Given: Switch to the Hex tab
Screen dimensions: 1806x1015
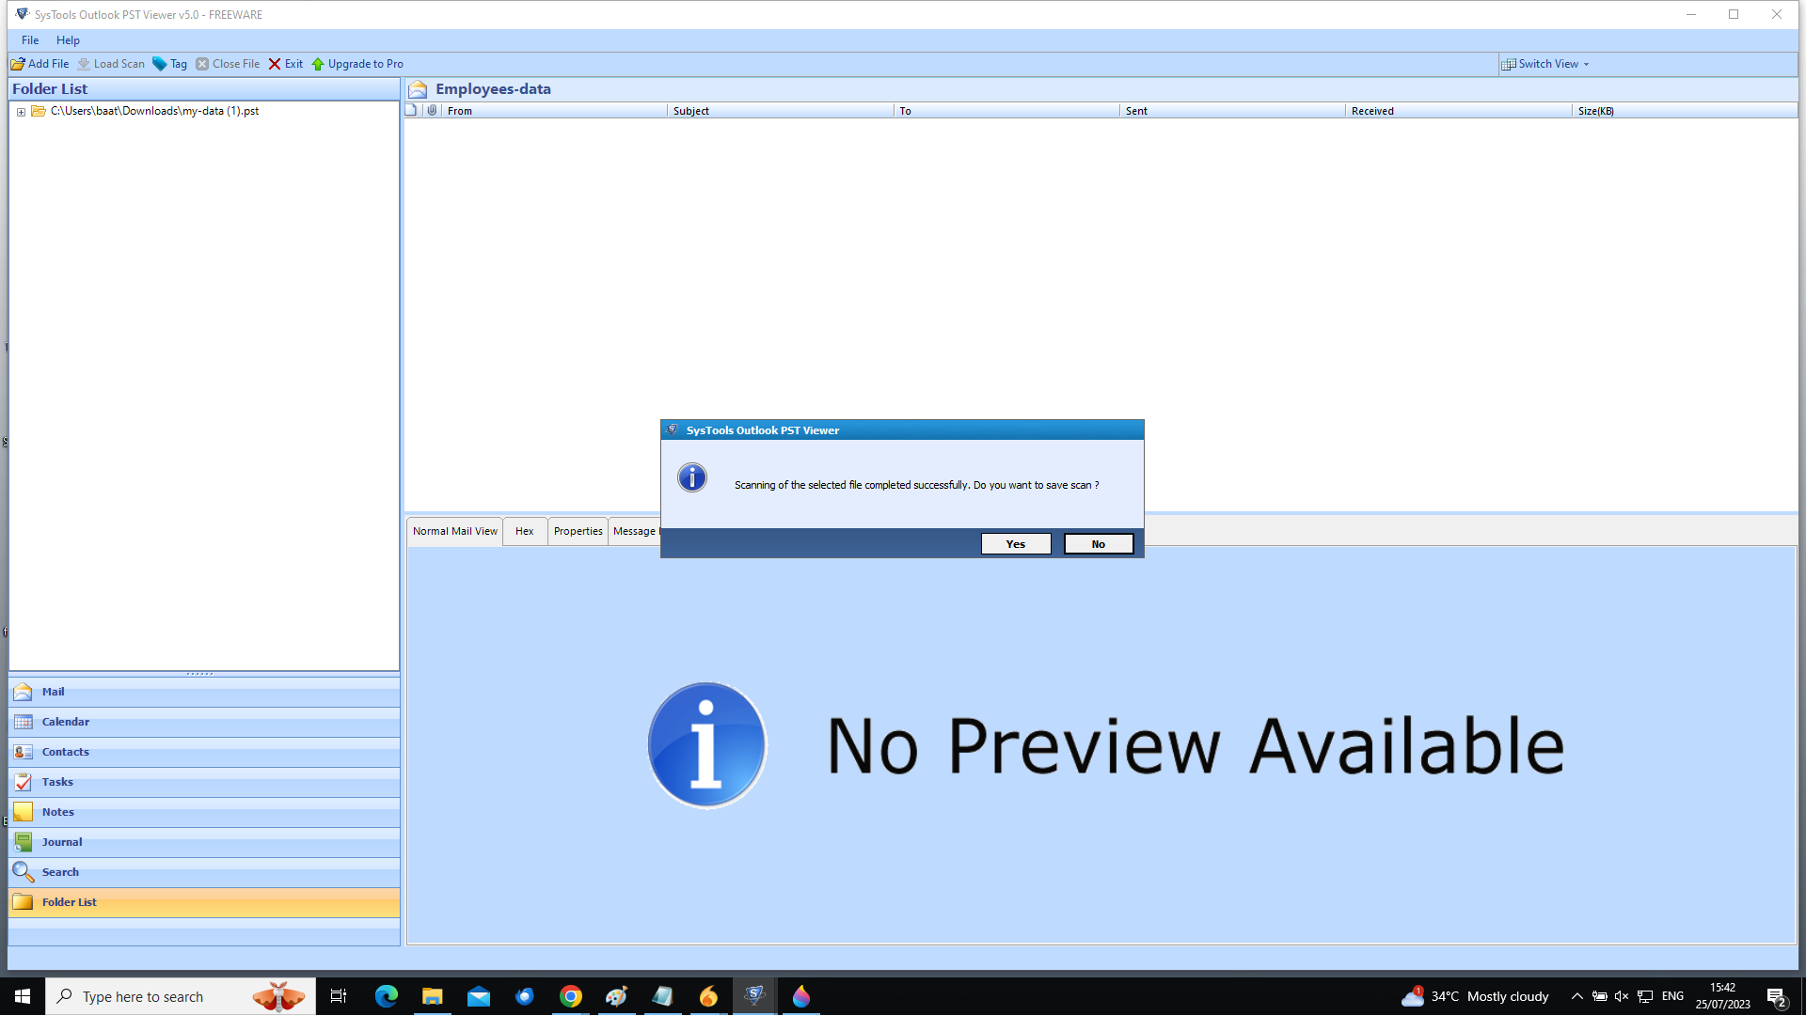Looking at the screenshot, I should (x=525, y=531).
